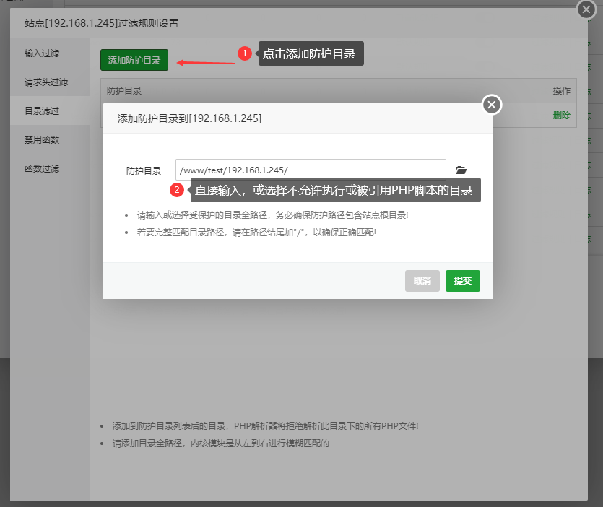Screen dimensions: 603x507
Task: Close the 过滤规则设置 outer window
Action: [586, 10]
